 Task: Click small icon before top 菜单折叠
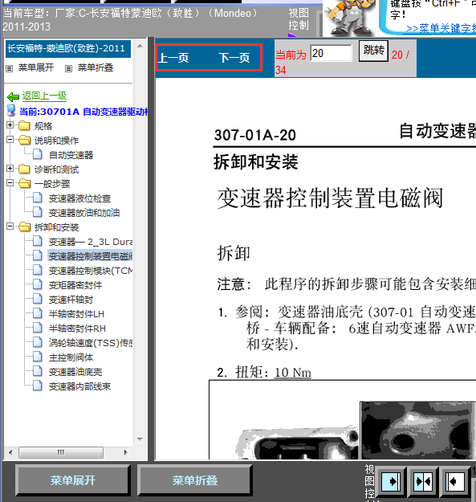coord(68,68)
